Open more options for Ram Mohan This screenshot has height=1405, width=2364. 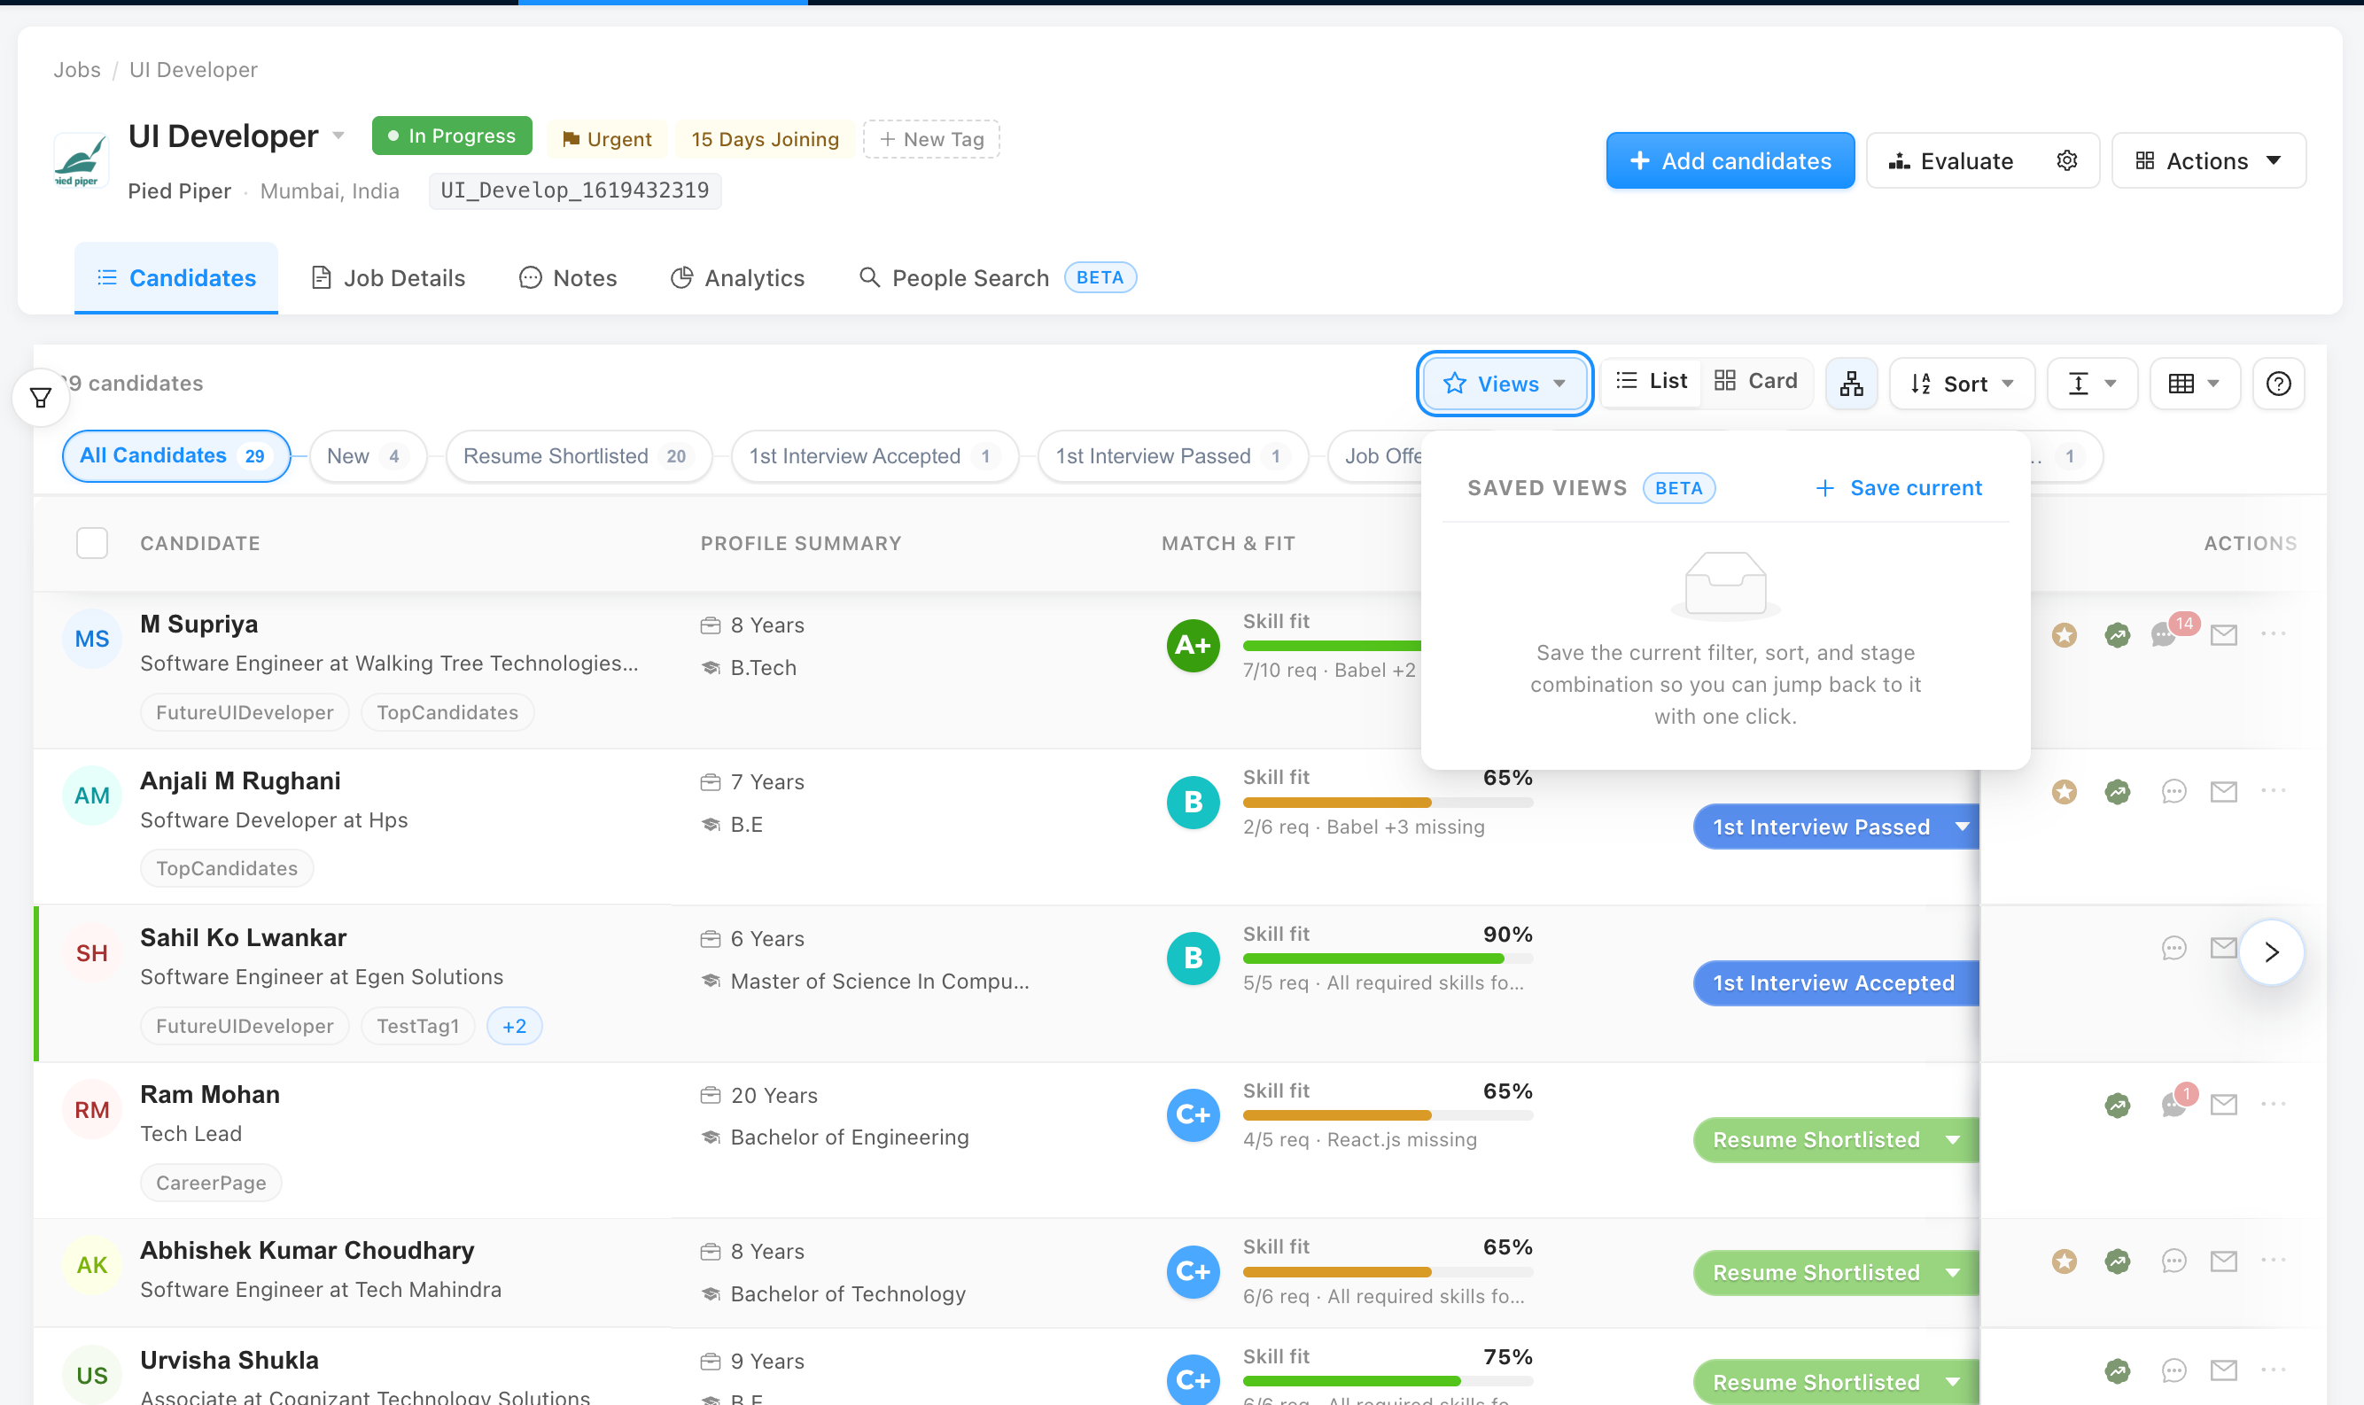[x=2272, y=1104]
